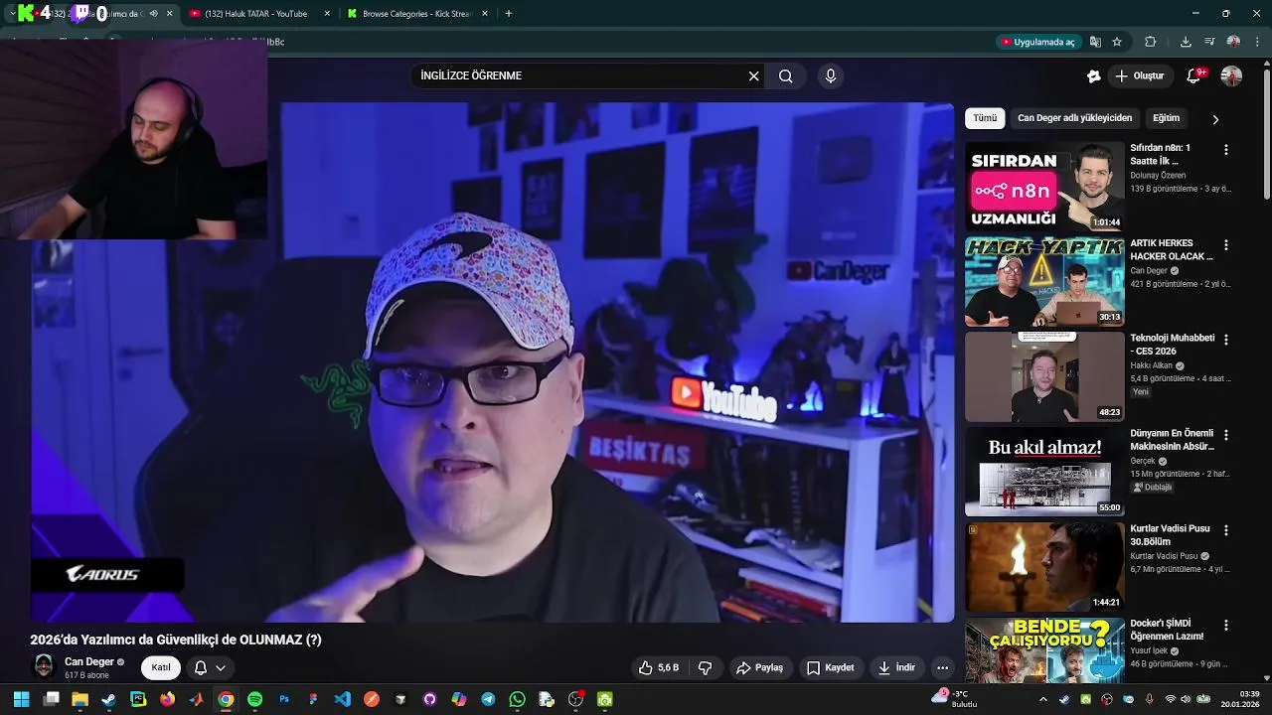Open Chrome profile avatar in toolbar

(x=1233, y=42)
